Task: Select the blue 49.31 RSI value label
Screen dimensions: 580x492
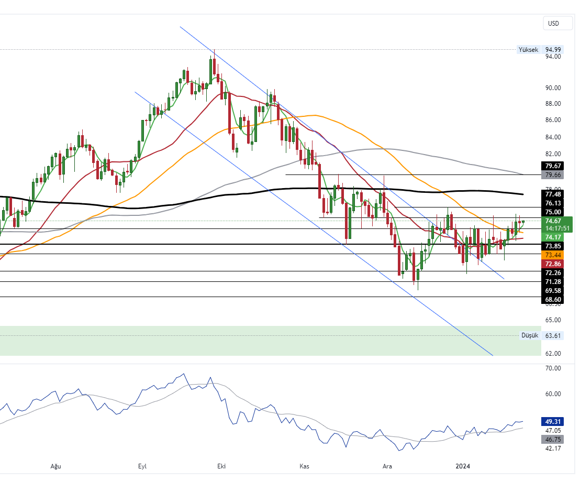Action: point(553,421)
